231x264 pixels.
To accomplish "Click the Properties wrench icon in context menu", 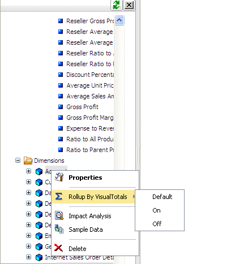I will 59,177.
